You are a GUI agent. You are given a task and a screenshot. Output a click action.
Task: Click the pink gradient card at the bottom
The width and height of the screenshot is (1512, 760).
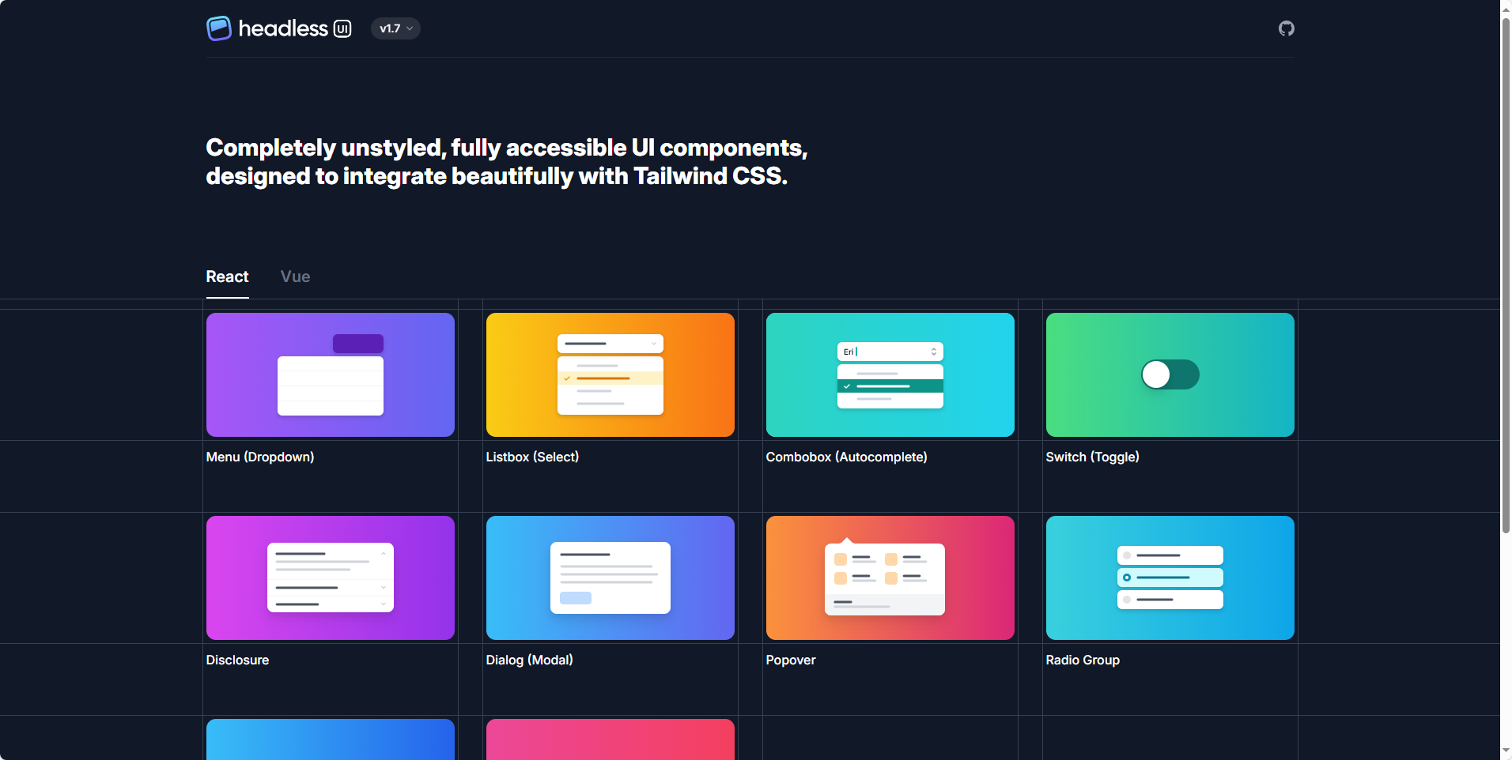[x=610, y=739]
